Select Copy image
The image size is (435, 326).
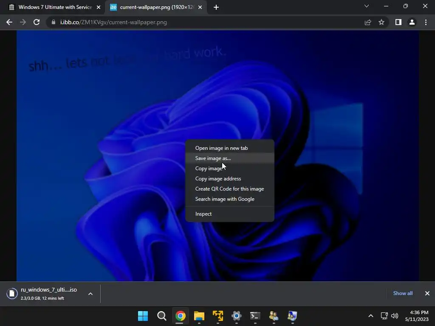(x=230, y=169)
